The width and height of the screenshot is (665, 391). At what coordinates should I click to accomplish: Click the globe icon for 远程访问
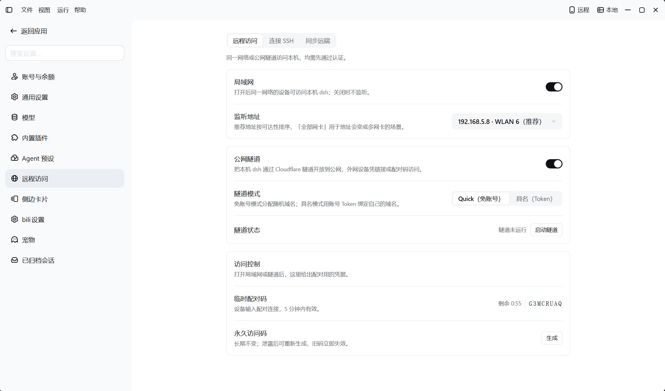click(15, 179)
